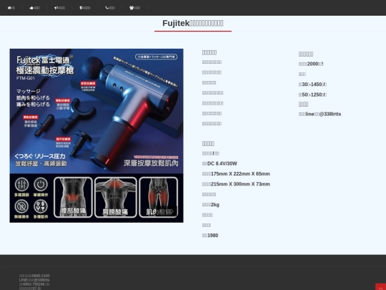
Task: Open the home icon nav item
Action: tap(11, 8)
